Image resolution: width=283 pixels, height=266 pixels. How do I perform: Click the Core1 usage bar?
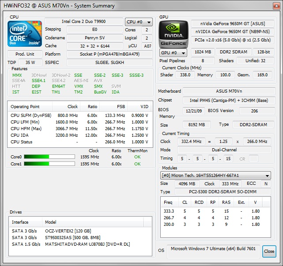point(42,164)
